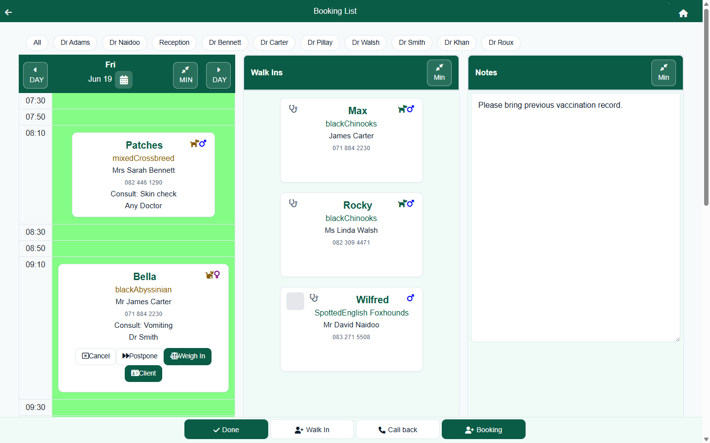Minimize the Walk Ins panel
This screenshot has width=710, height=443.
[x=439, y=73]
